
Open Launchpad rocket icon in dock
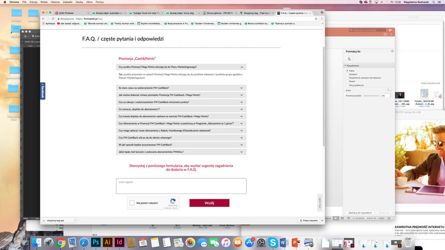coord(48,242)
